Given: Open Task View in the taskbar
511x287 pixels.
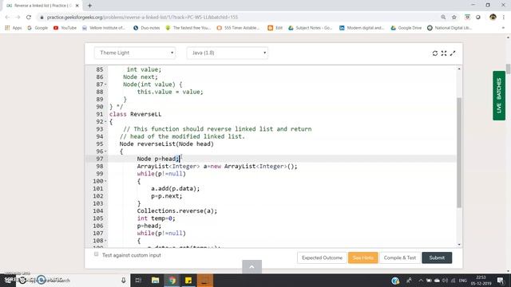Looking at the screenshot, I should (138, 280).
